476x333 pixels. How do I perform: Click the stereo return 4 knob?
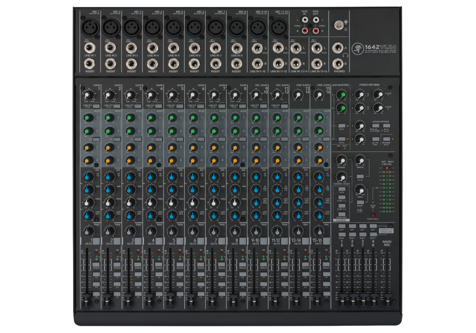tap(360, 139)
